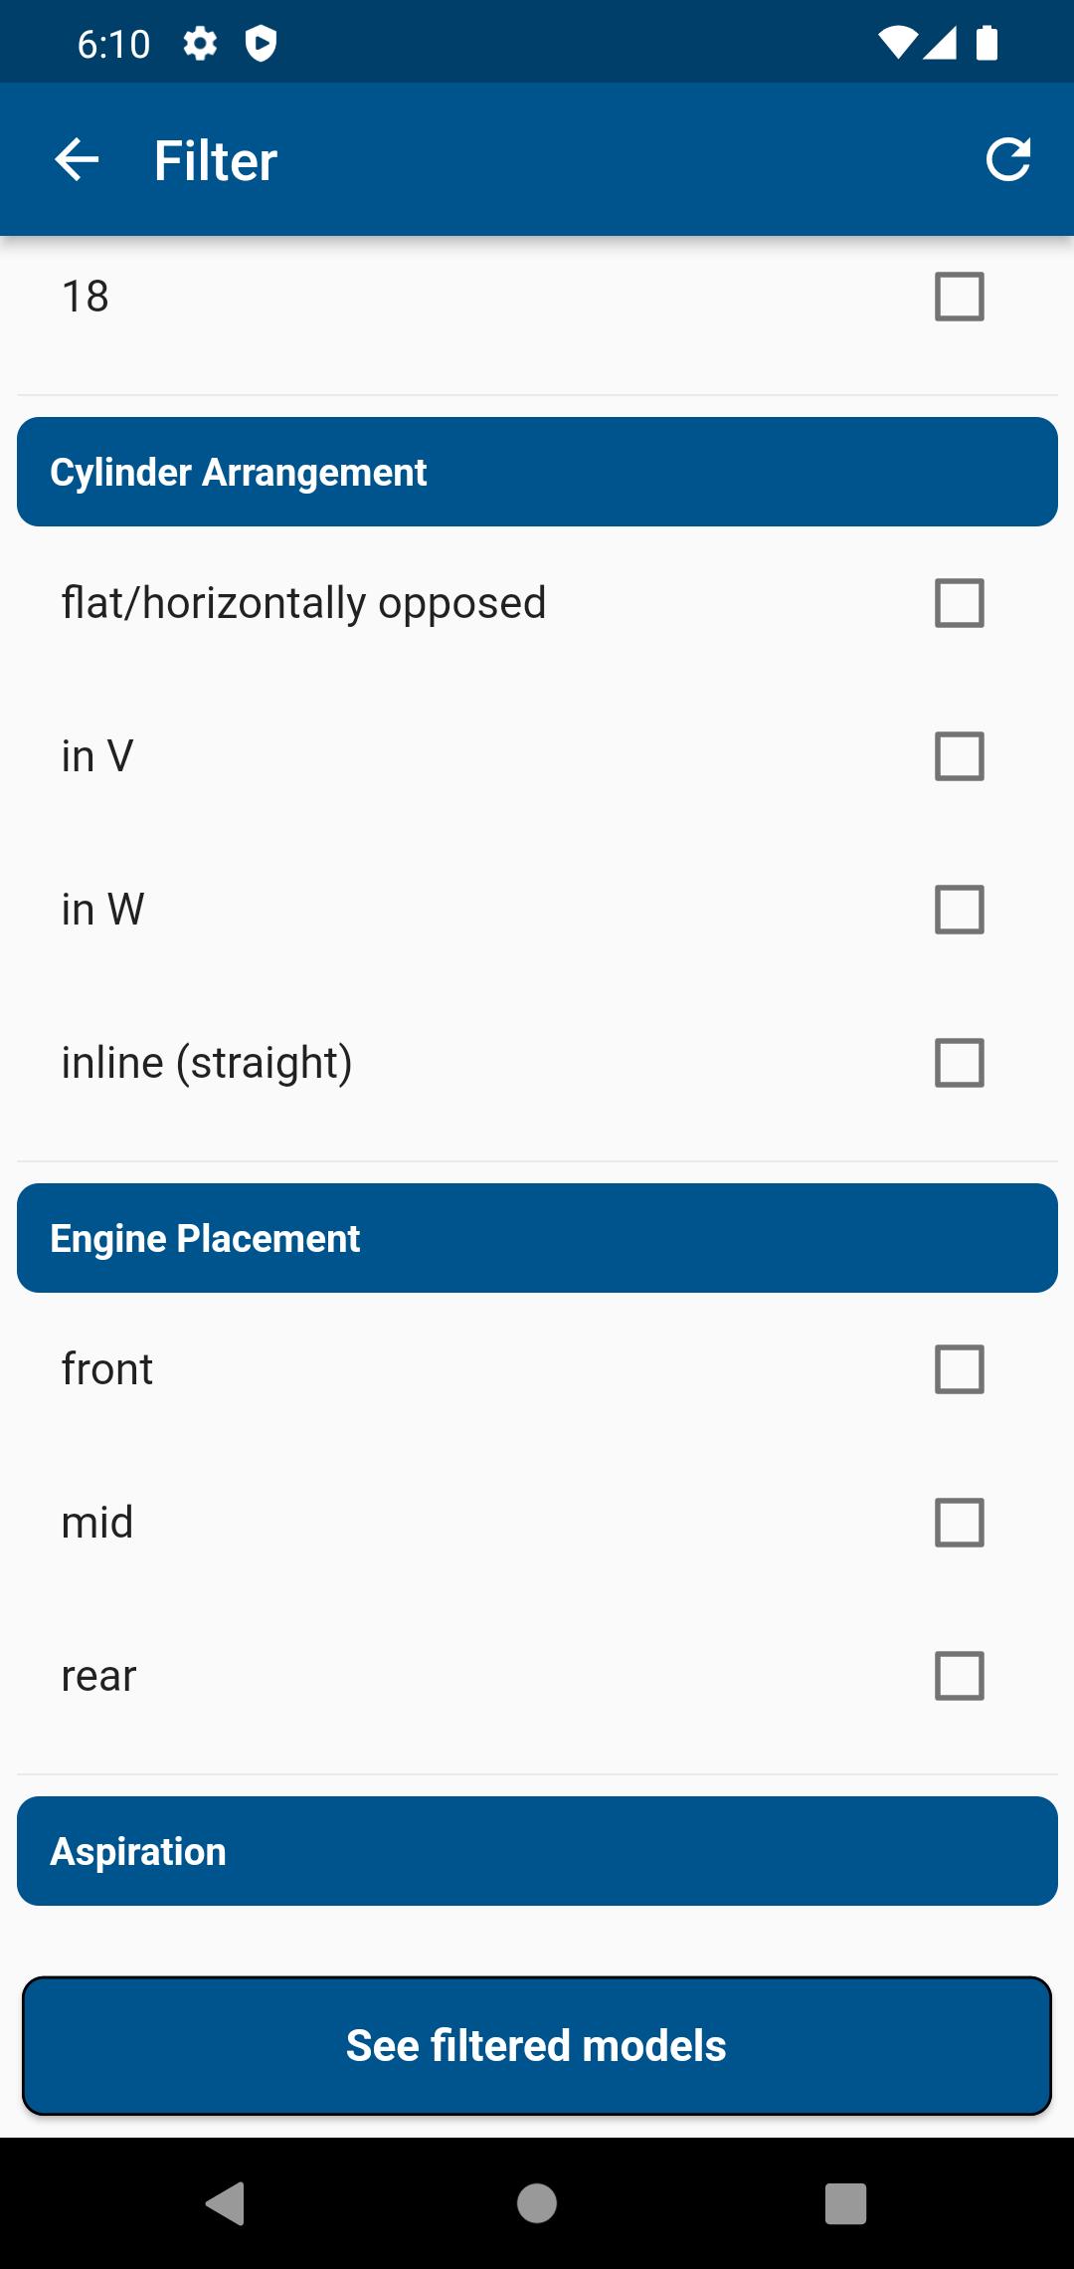Reset filters with the refresh icon
Image resolution: width=1074 pixels, height=2269 pixels.
[1007, 159]
